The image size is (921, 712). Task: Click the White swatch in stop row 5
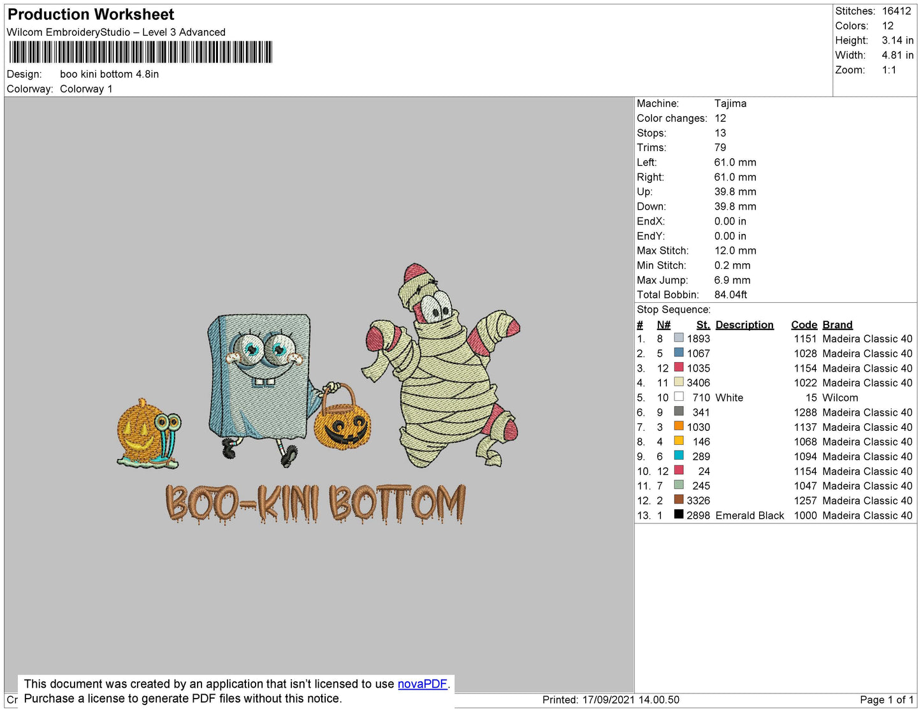[679, 396]
